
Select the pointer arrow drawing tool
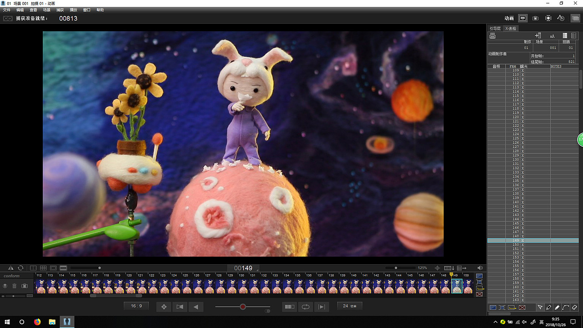540,307
